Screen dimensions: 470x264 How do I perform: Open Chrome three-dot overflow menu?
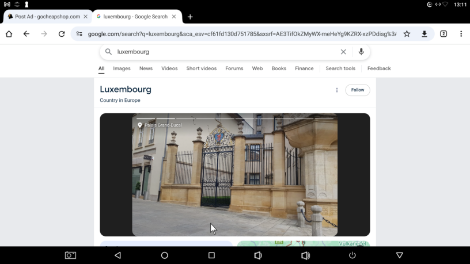click(461, 34)
